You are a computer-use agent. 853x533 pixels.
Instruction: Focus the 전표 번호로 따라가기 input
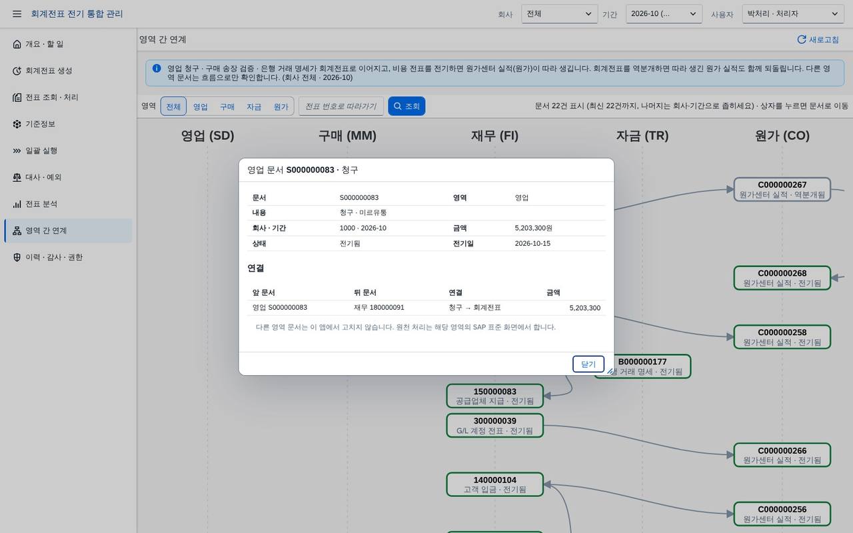point(341,106)
